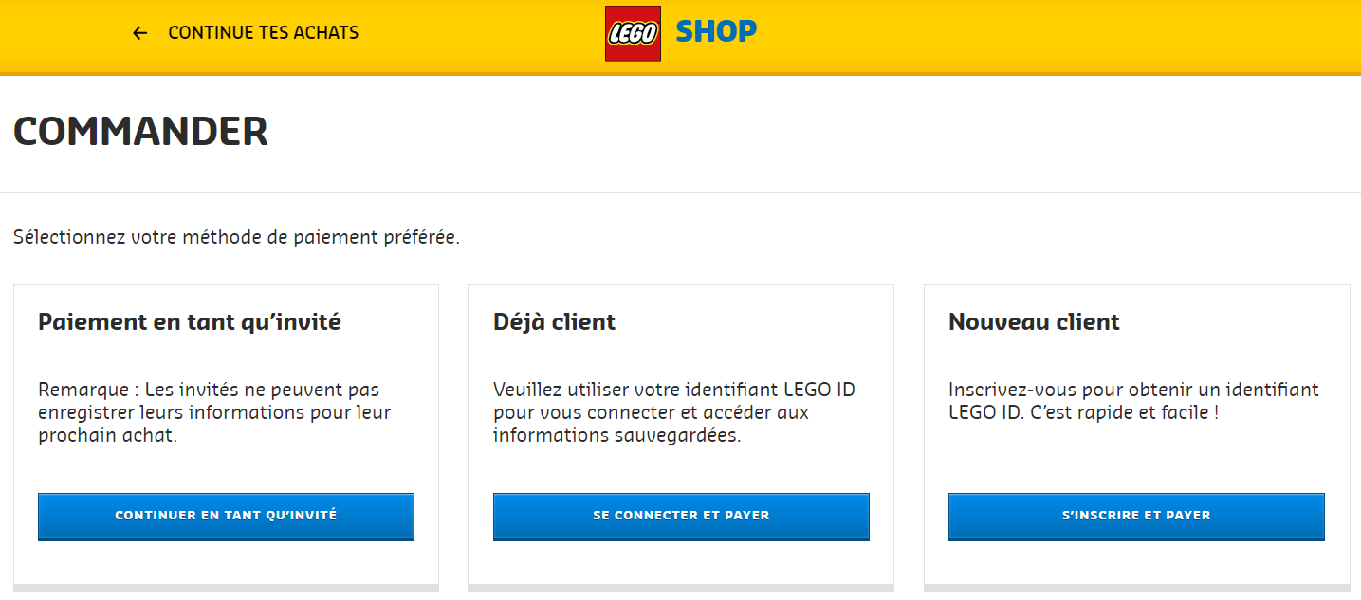
Task: Follow the 'Continue tes achats' link
Action: [263, 33]
